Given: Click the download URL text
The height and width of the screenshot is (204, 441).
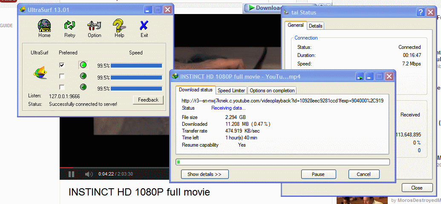Looking at the screenshot, I should coord(282,100).
